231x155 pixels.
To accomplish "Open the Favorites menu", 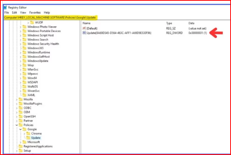I will point(35,13).
